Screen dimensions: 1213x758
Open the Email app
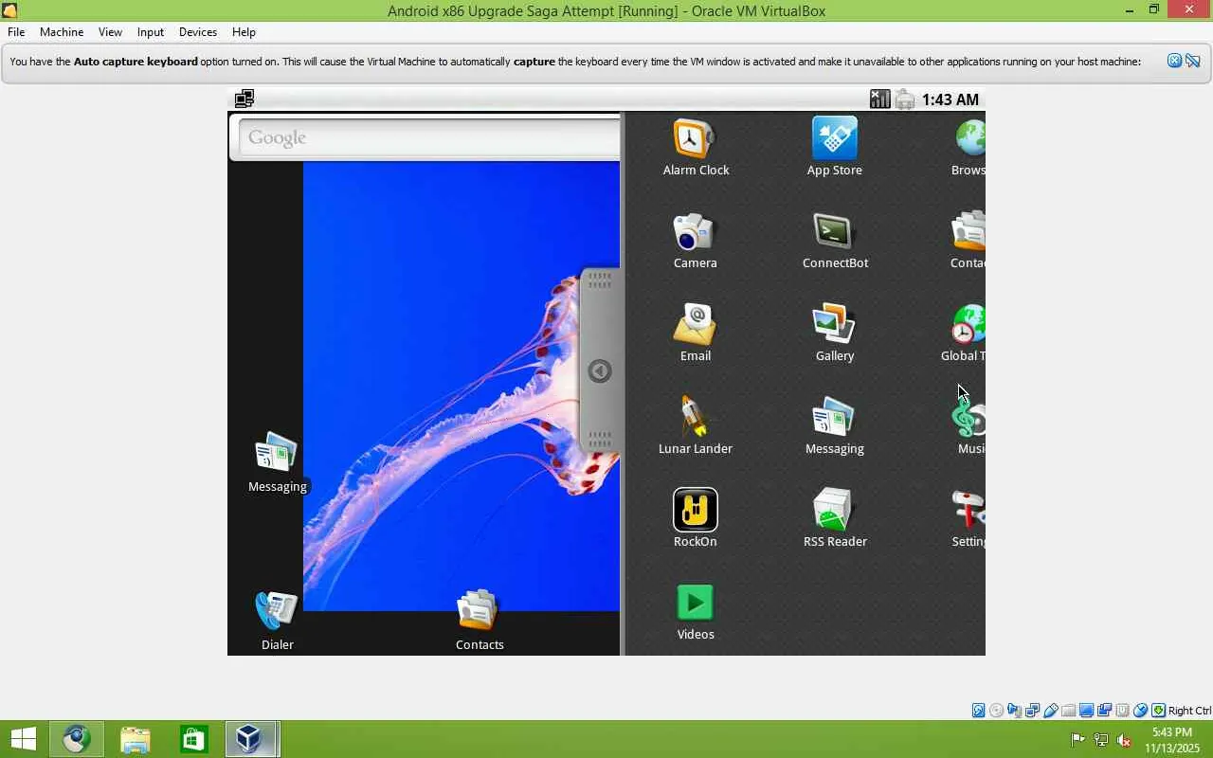695,334
